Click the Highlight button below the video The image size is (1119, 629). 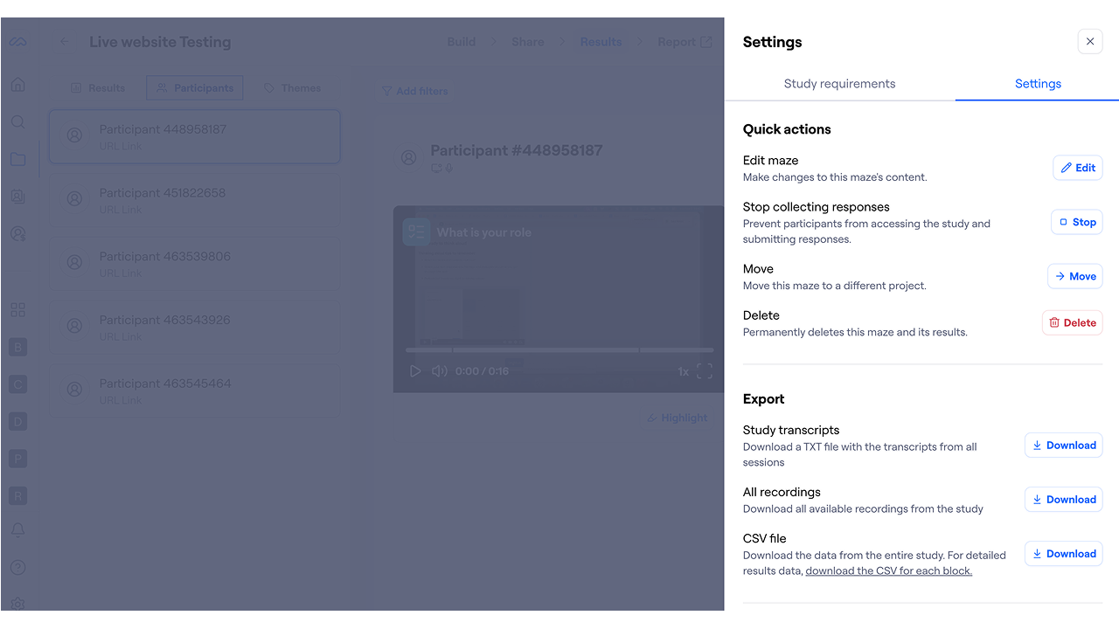coord(676,418)
